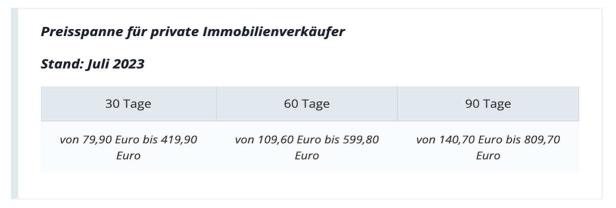Click the heading "Preisspanne für private Immobilienverkäufer"
This screenshot has height=208, width=616.
click(193, 32)
